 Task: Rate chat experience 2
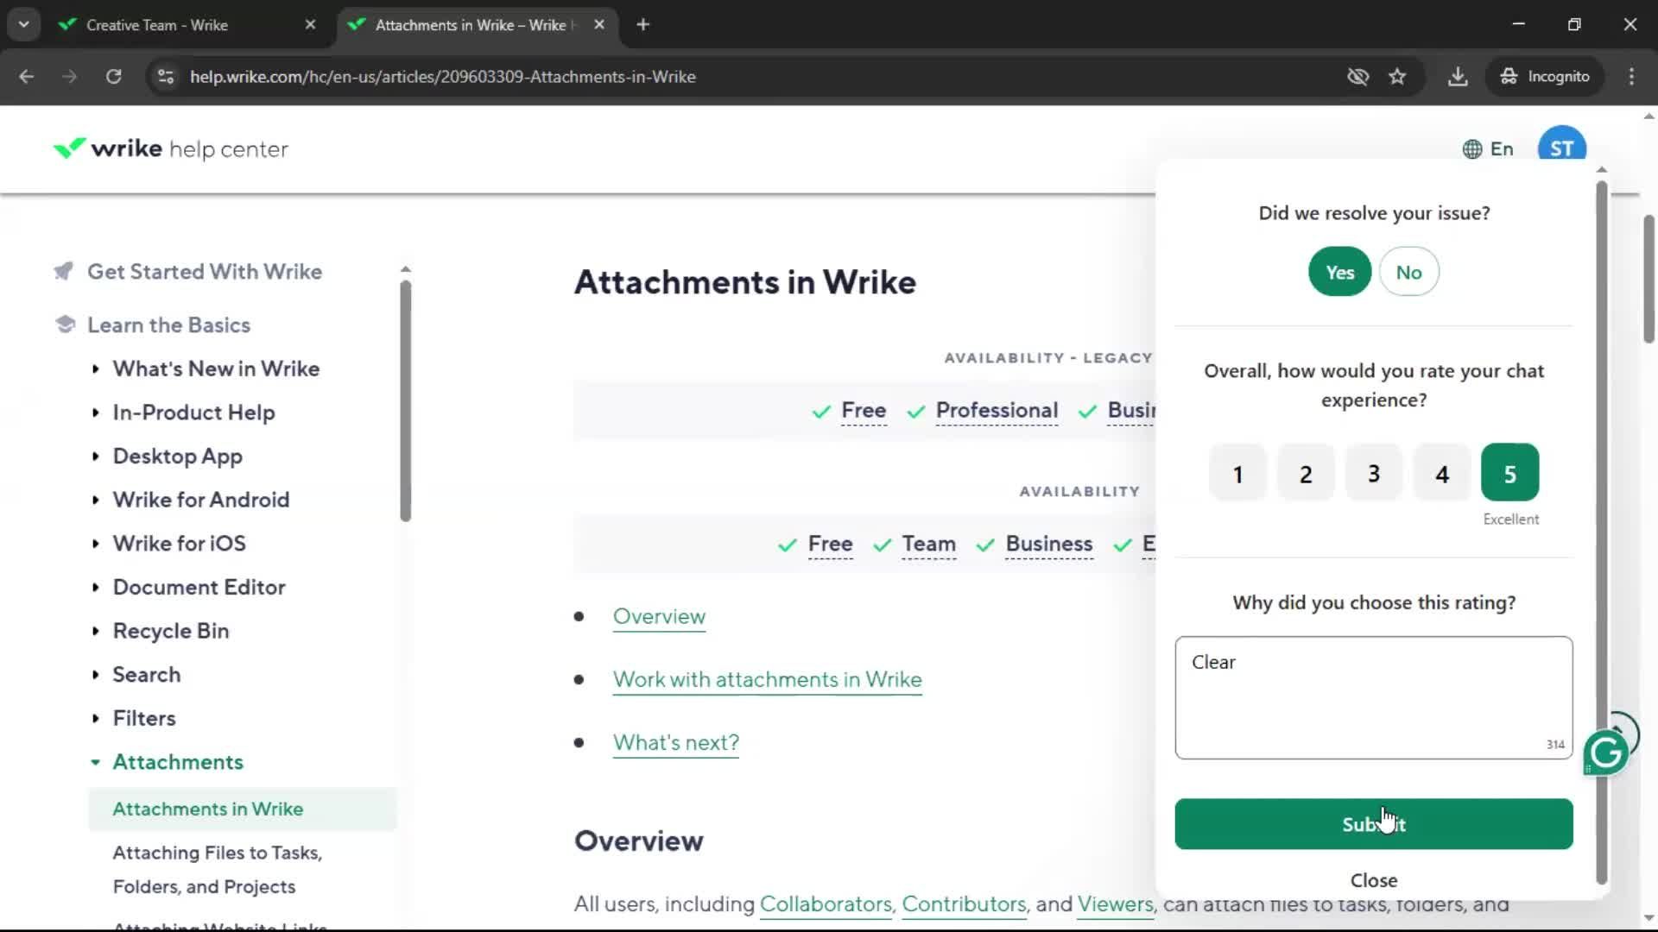pyautogui.click(x=1306, y=474)
